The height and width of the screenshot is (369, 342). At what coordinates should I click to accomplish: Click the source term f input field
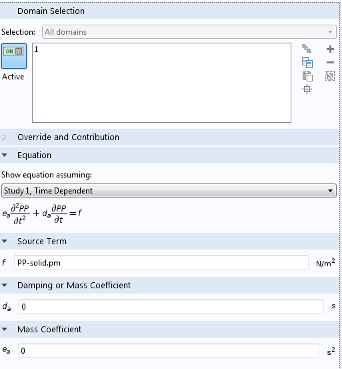point(161,263)
